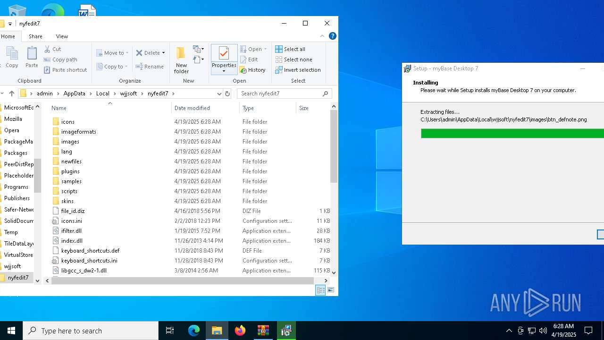Switch to Details view layout
The width and height of the screenshot is (604, 340).
point(321,290)
